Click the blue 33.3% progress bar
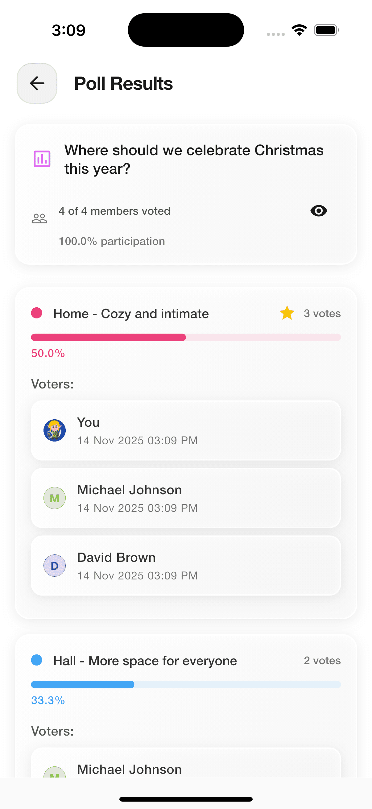 point(186,684)
